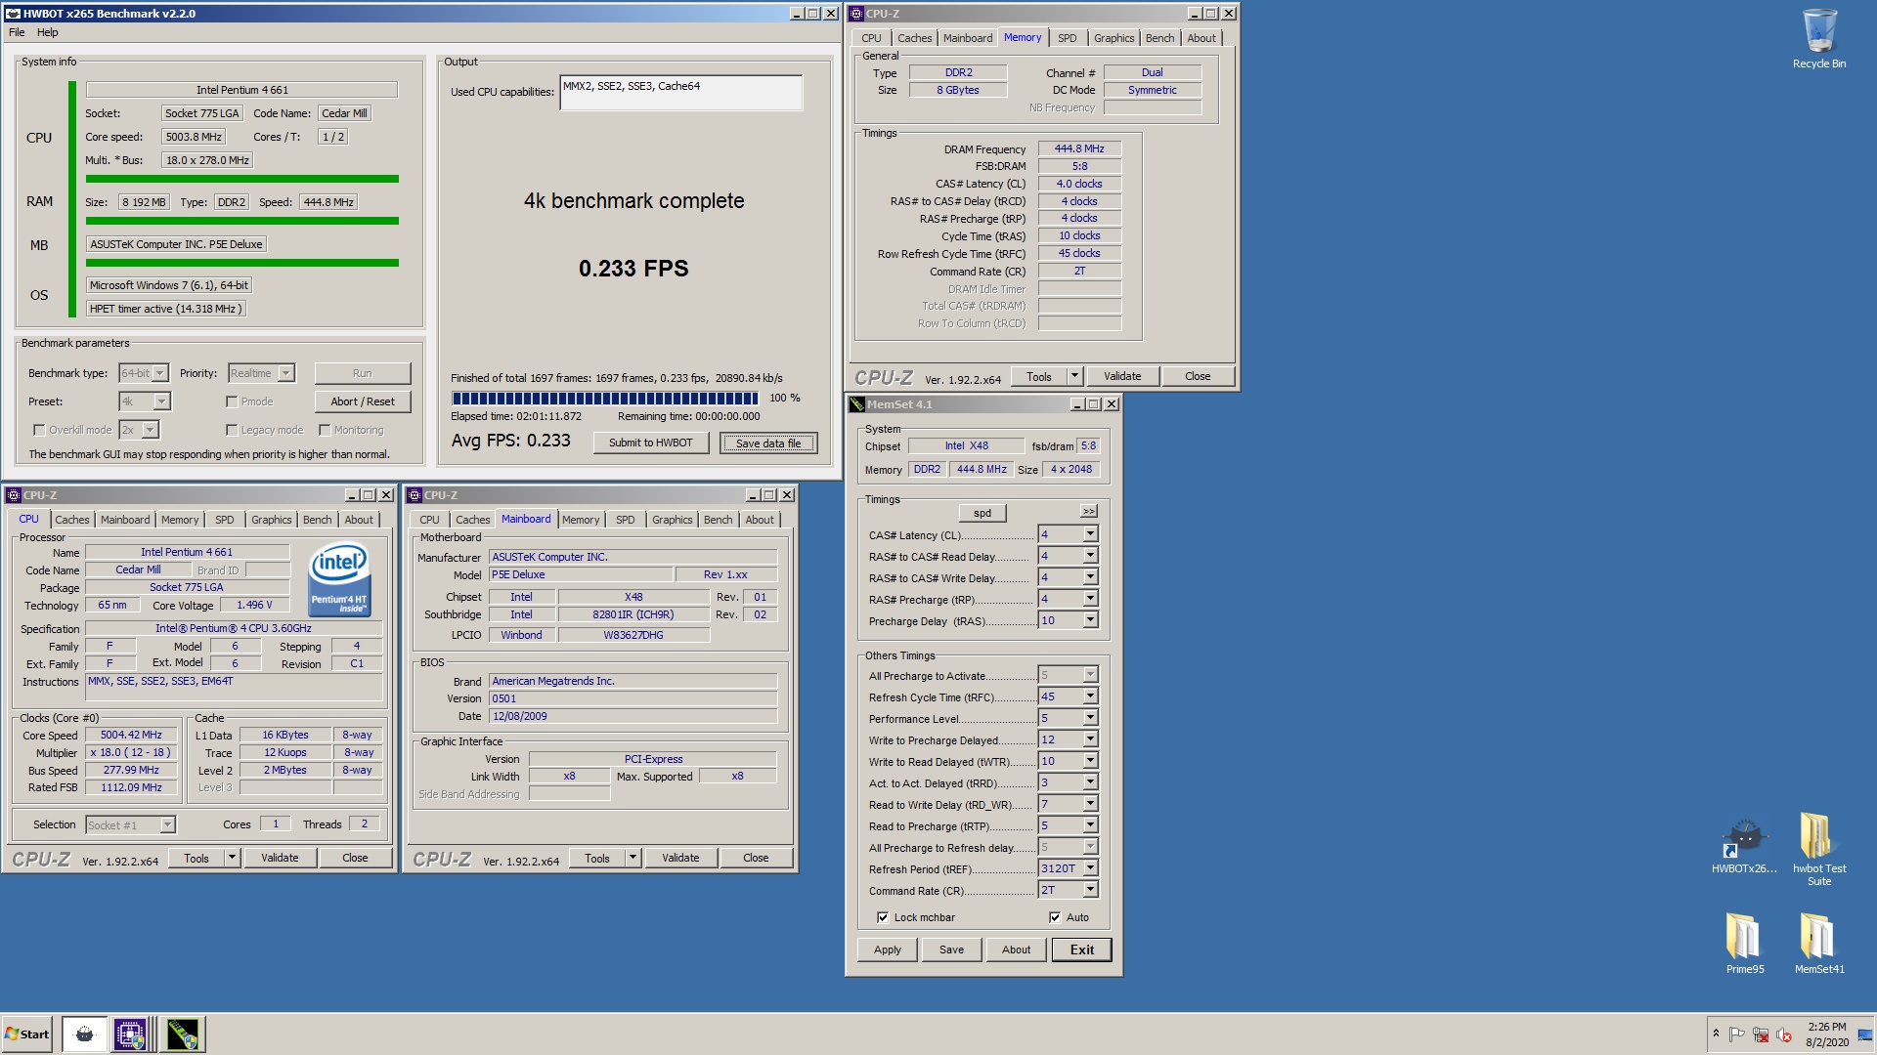Viewport: 1877px width, 1055px height.
Task: Open the HWBOTx265 desktop shortcut
Action: pos(1745,846)
